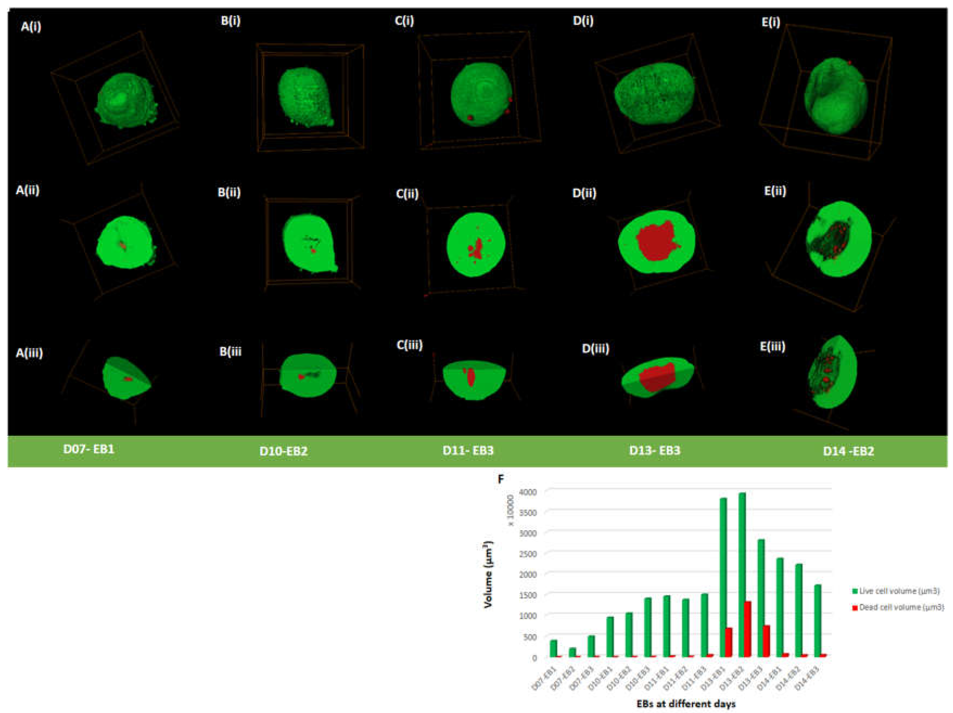Click the D14 -EB2 banner label
Viewport: 953px width, 713px height.
point(848,451)
